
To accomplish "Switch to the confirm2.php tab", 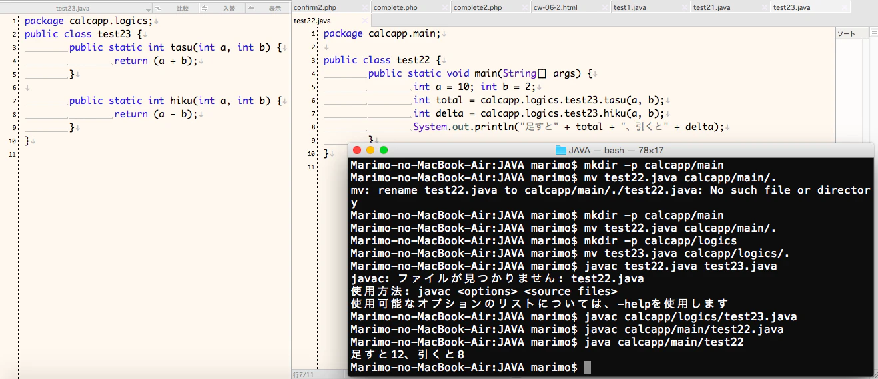I will point(331,7).
